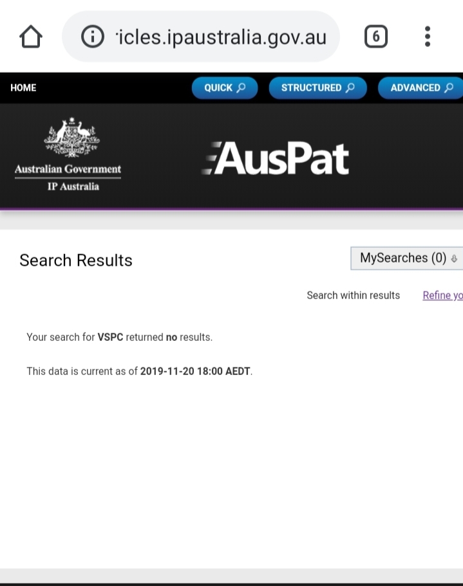Click the Search within results label

coord(354,295)
